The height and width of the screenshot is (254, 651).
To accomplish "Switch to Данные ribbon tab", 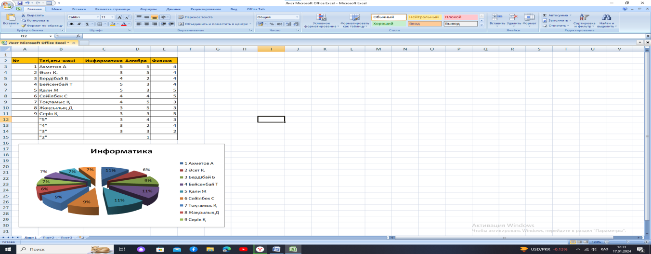I will pyautogui.click(x=173, y=9).
